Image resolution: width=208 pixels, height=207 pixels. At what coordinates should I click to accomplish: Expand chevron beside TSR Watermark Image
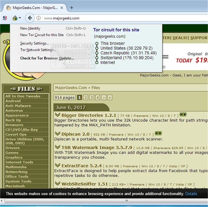click(x=58, y=147)
